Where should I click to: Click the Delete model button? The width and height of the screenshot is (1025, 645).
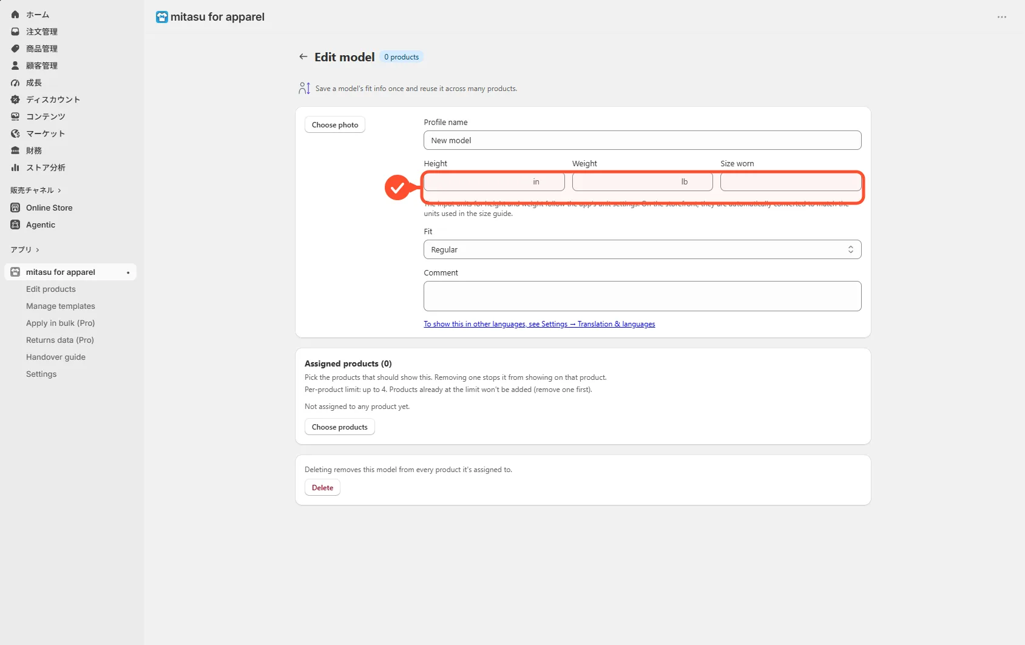pyautogui.click(x=322, y=487)
